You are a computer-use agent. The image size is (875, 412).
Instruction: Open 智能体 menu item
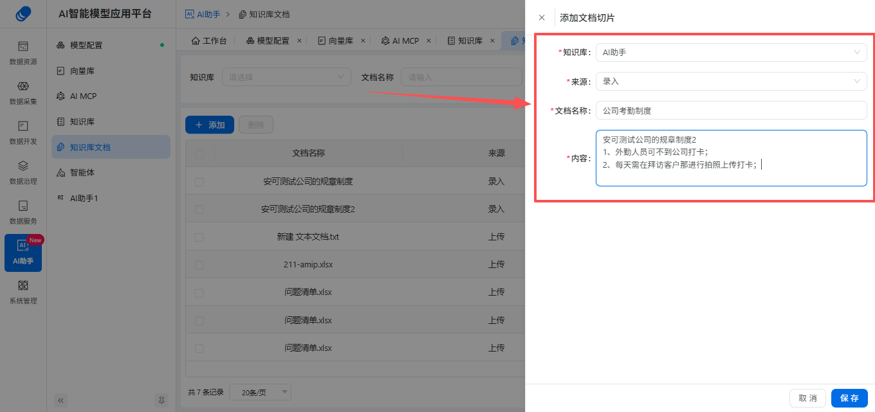click(x=111, y=172)
